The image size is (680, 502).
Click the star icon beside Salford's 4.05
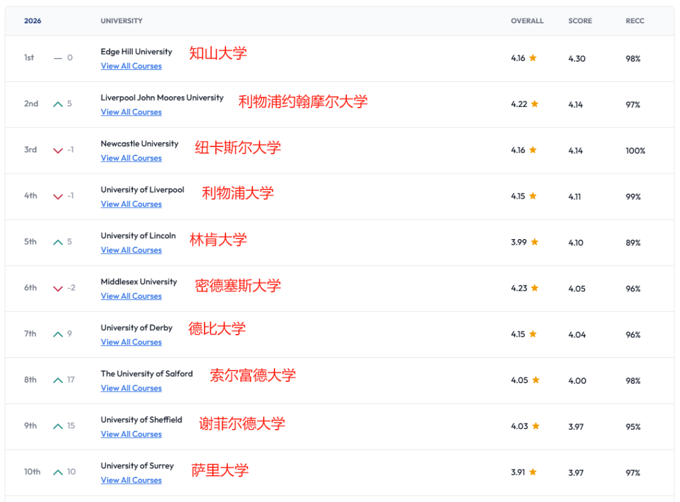tap(536, 380)
